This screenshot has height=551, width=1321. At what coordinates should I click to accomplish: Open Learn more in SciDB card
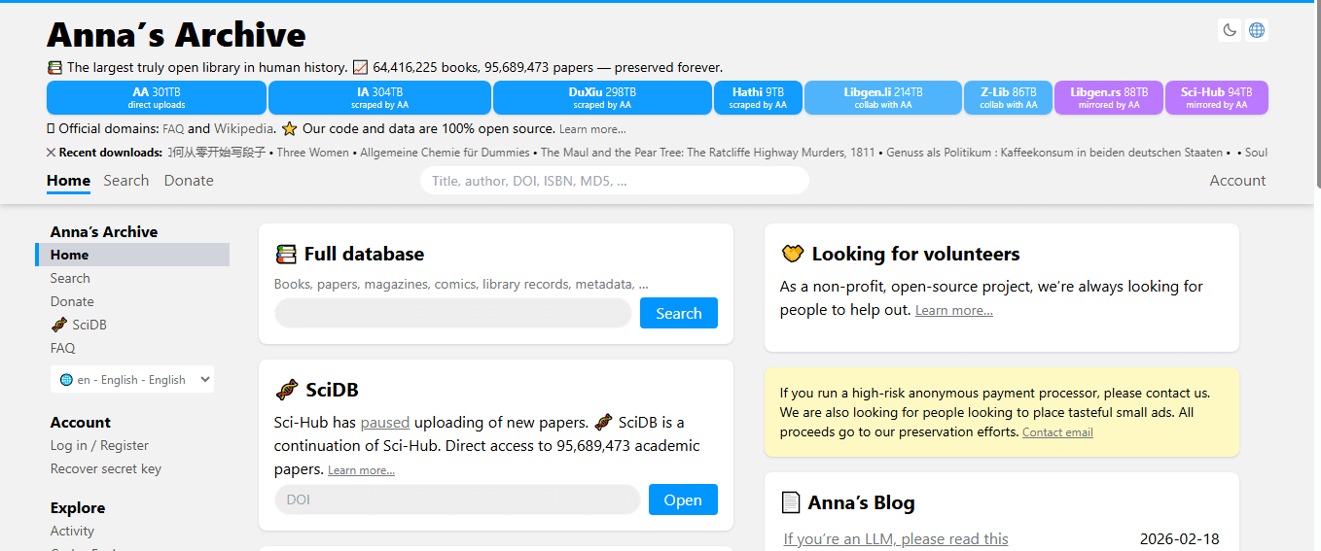(361, 470)
